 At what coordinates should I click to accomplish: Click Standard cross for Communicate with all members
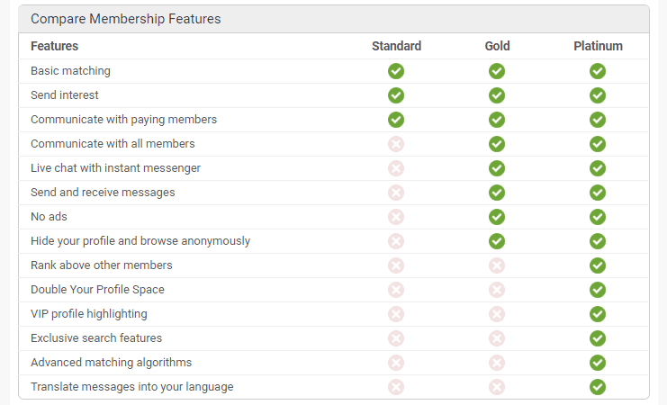[x=396, y=144]
